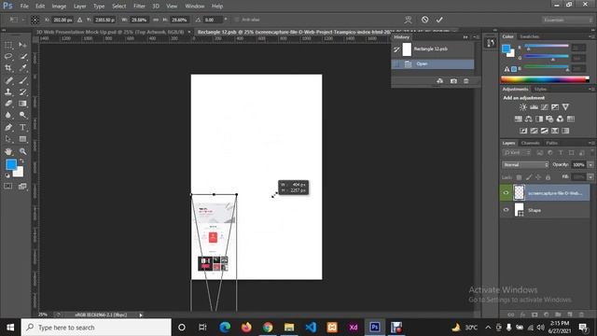Select the Lasso tool
Screen dimensions: 597x336
(x=8, y=56)
